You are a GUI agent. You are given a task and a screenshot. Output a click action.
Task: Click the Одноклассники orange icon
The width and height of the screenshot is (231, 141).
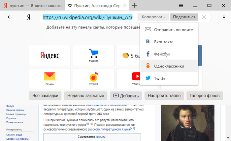[x=148, y=66]
